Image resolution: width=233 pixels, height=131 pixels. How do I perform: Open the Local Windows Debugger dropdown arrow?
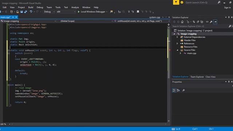pyautogui.click(x=107, y=12)
